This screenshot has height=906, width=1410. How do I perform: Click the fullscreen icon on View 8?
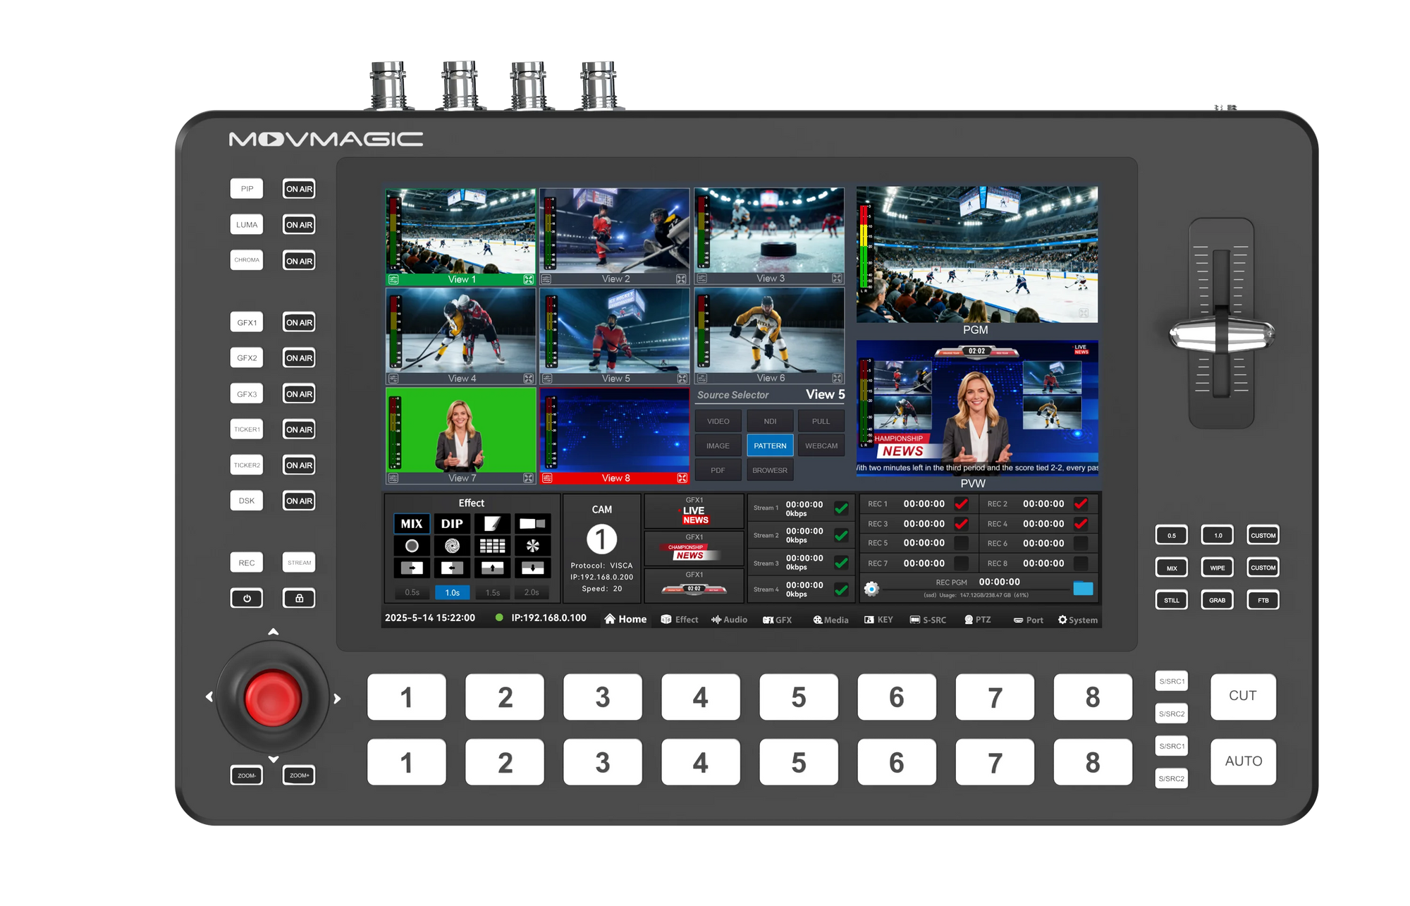682,478
